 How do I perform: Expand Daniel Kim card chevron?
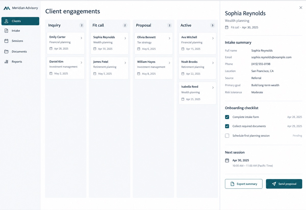pyautogui.click(x=81, y=63)
